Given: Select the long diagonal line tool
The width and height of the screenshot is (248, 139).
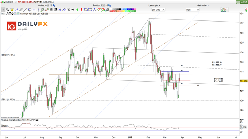Looking at the screenshot, I should coord(25,10).
